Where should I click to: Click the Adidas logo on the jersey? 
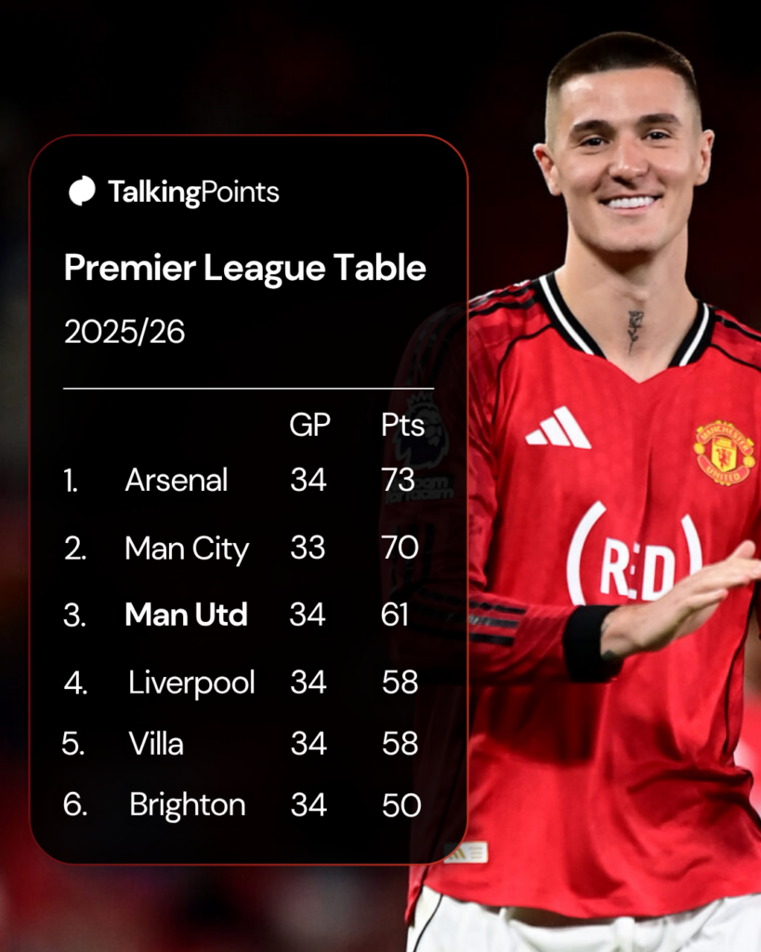[558, 429]
